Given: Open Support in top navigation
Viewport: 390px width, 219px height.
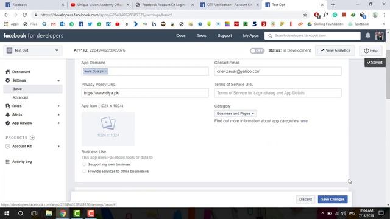Looking at the screenshot, I should (225, 36).
